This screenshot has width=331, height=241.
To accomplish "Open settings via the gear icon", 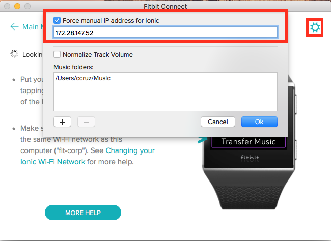I will coord(315,27).
